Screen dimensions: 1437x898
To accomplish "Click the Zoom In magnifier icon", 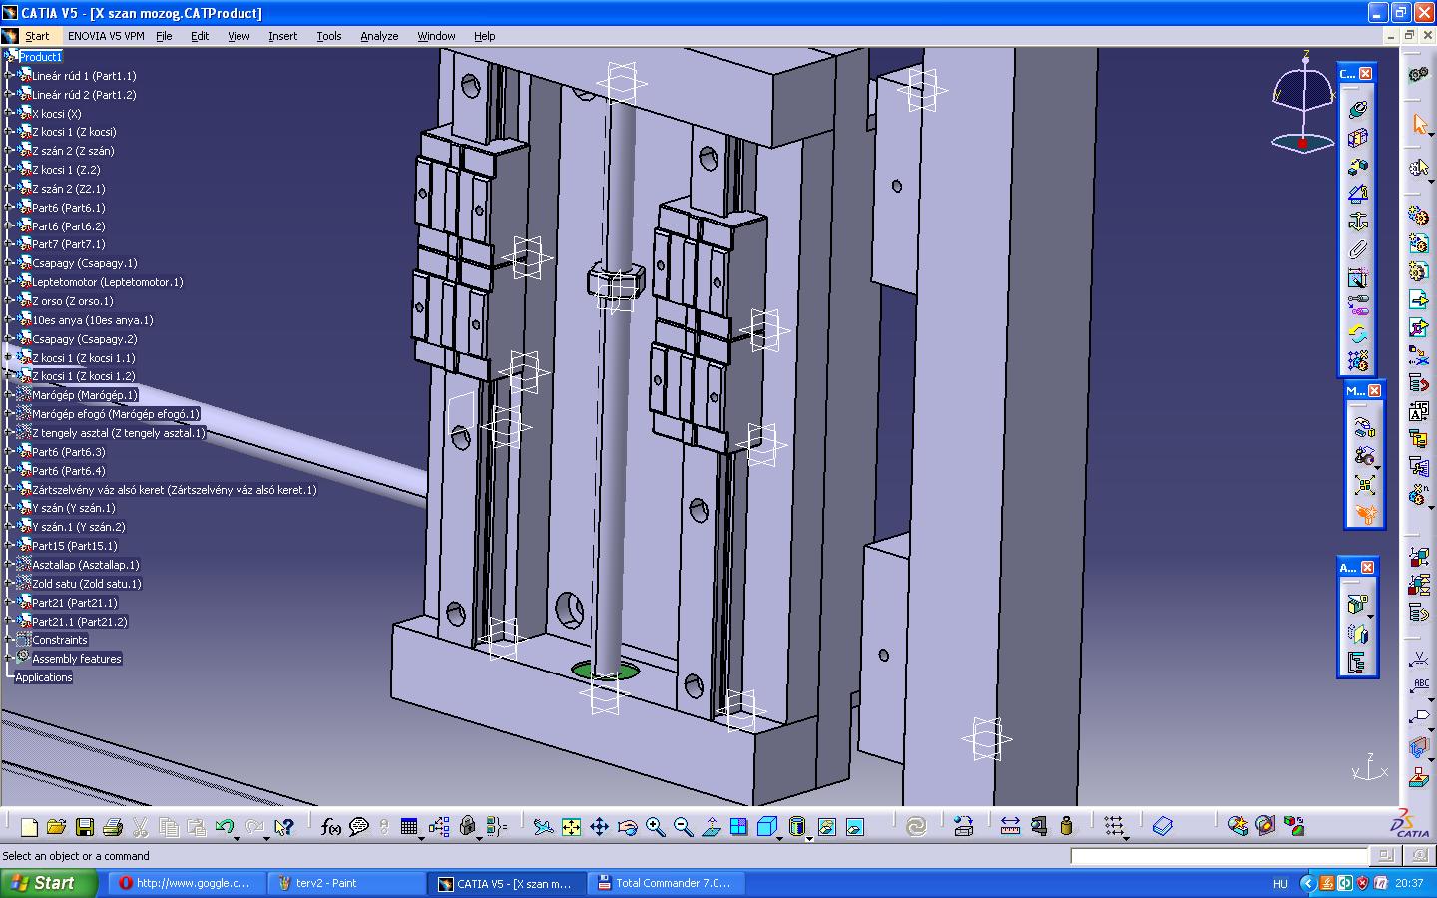I will tap(655, 827).
